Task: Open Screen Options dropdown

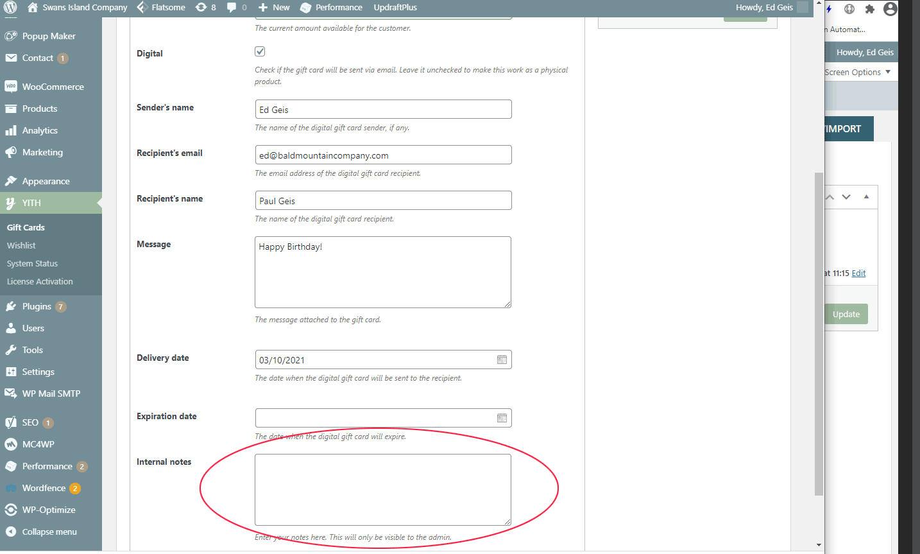Action: point(857,72)
